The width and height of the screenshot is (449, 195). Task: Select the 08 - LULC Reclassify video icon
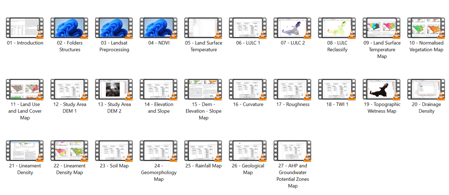coord(337,28)
